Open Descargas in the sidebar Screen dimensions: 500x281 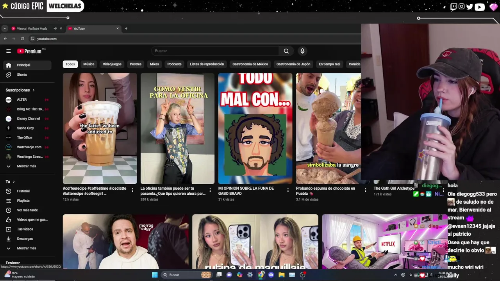pos(27,238)
